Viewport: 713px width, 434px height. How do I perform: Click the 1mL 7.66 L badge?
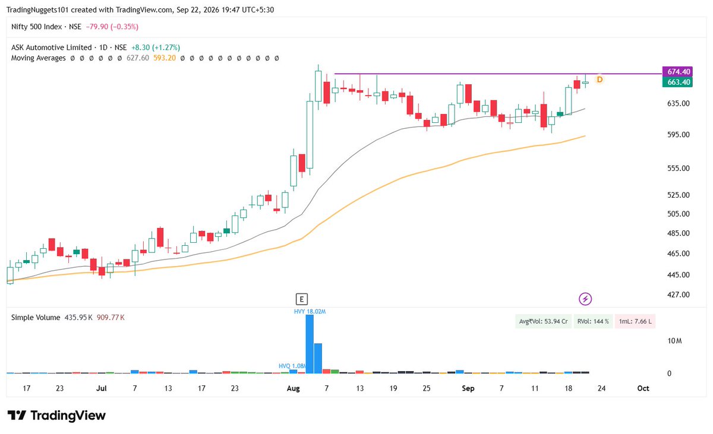coord(635,321)
